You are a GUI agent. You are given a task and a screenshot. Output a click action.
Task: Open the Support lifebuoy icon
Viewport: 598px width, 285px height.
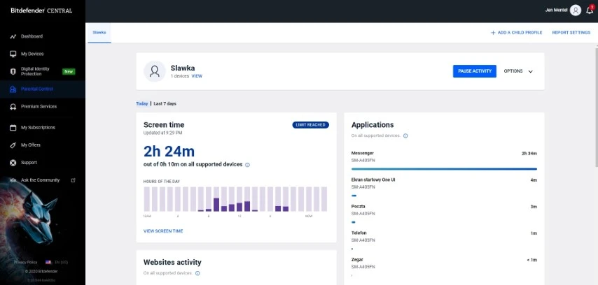[13, 163]
